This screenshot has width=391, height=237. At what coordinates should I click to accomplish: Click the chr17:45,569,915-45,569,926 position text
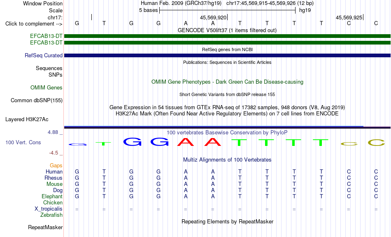click(x=261, y=3)
